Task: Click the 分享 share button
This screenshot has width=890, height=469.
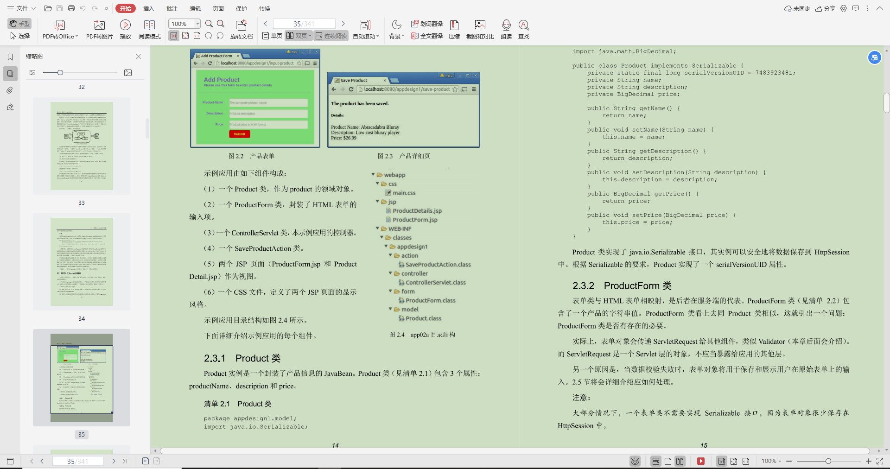Action: coord(825,8)
